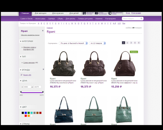163x130 pixels.
Task: Collapse the БРЭНДЫ filter section
Action: click(25, 70)
